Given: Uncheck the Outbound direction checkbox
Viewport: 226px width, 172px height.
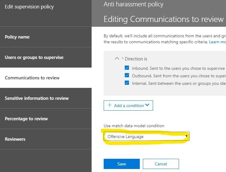Looking at the screenshot, I should pos(127,76).
